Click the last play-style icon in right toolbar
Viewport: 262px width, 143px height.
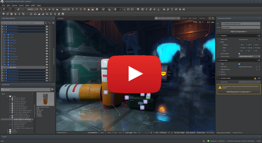(184, 9)
